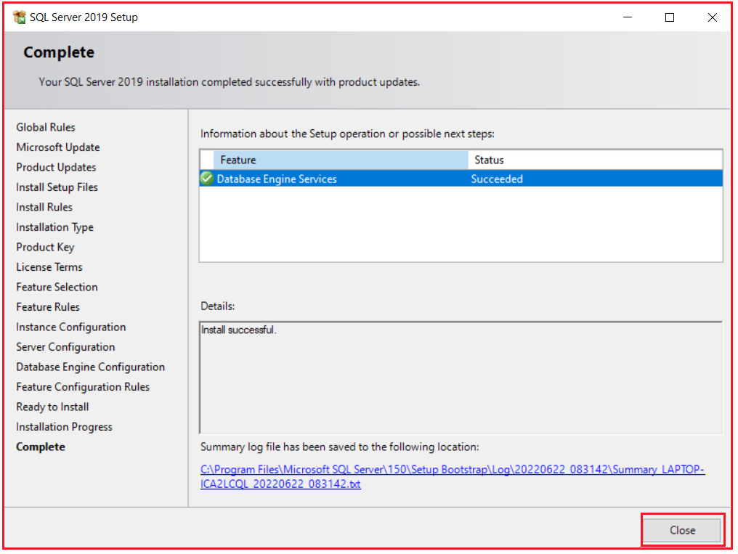This screenshot has height=554, width=738.
Task: Select the Global Rules step
Action: coord(46,128)
